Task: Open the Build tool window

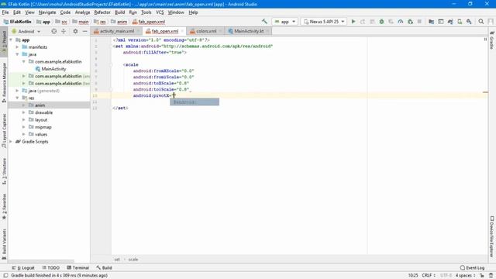Action: [104, 267]
